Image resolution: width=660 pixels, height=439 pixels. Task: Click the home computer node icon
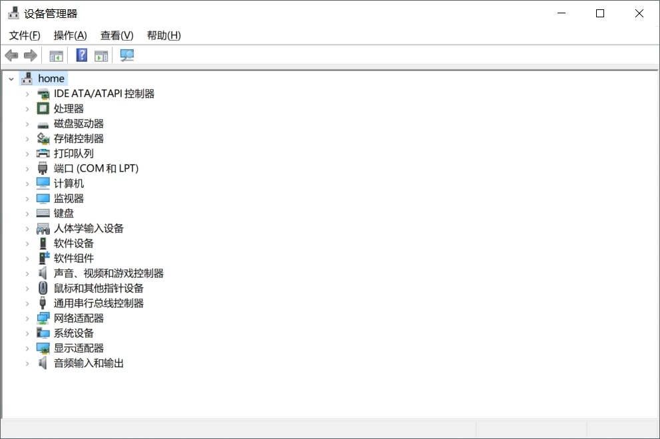(27, 78)
